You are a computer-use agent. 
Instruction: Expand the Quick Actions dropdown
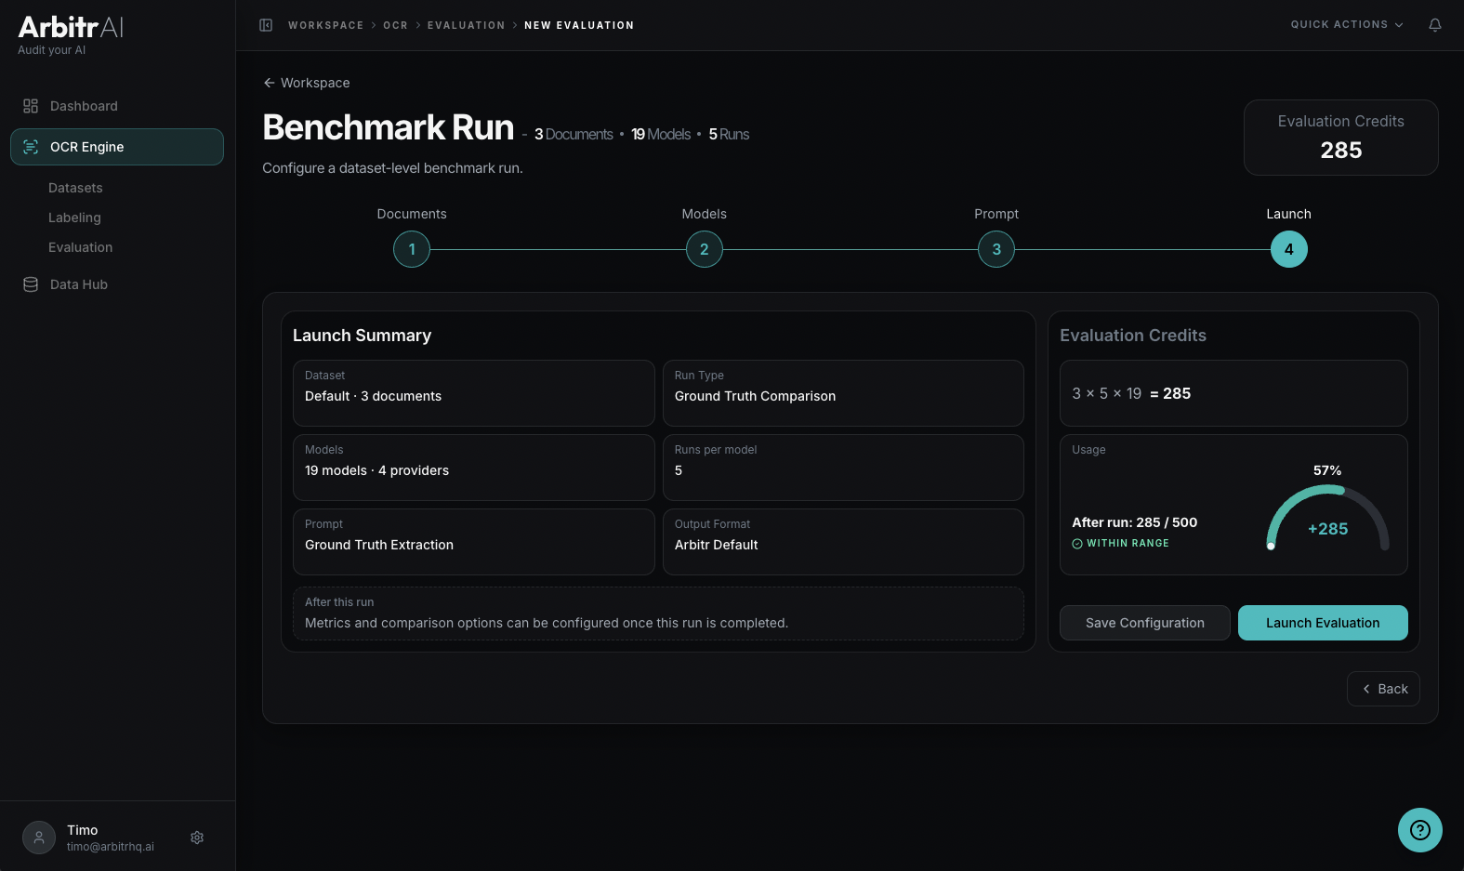pos(1347,25)
